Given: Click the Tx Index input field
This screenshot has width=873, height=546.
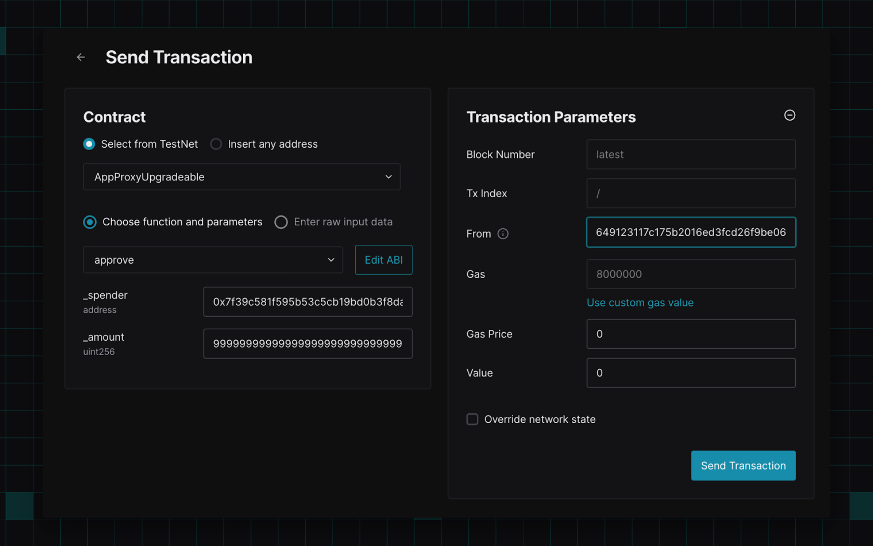Looking at the screenshot, I should (x=691, y=194).
